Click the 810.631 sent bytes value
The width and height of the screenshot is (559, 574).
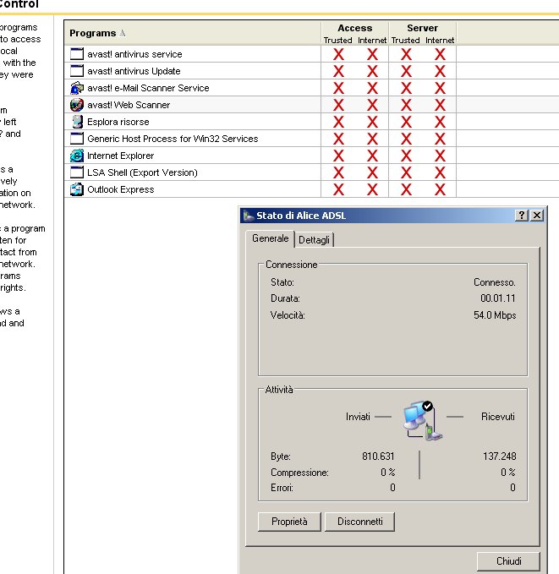pyautogui.click(x=378, y=456)
